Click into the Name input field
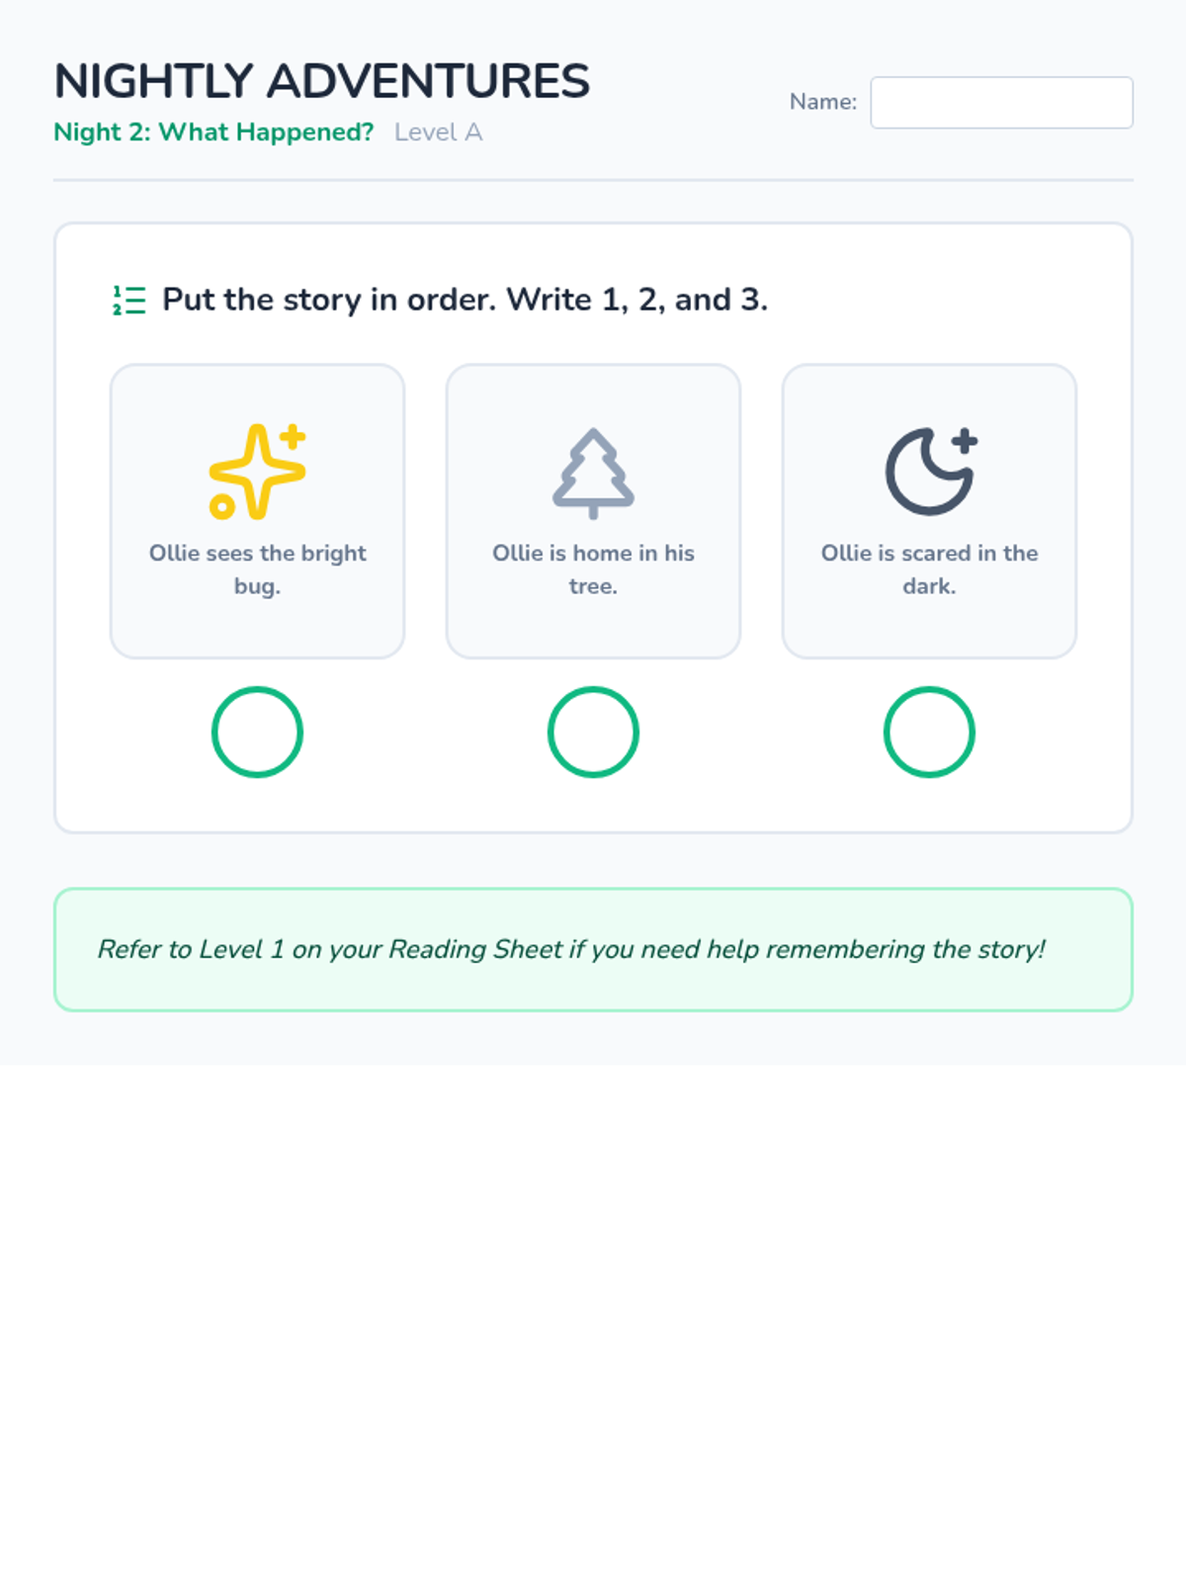The width and height of the screenshot is (1186, 1582). tap(1001, 102)
